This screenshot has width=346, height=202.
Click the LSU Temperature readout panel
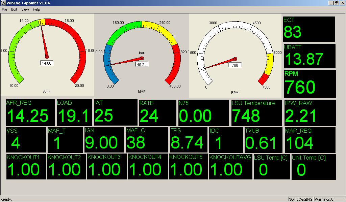[x=256, y=112]
